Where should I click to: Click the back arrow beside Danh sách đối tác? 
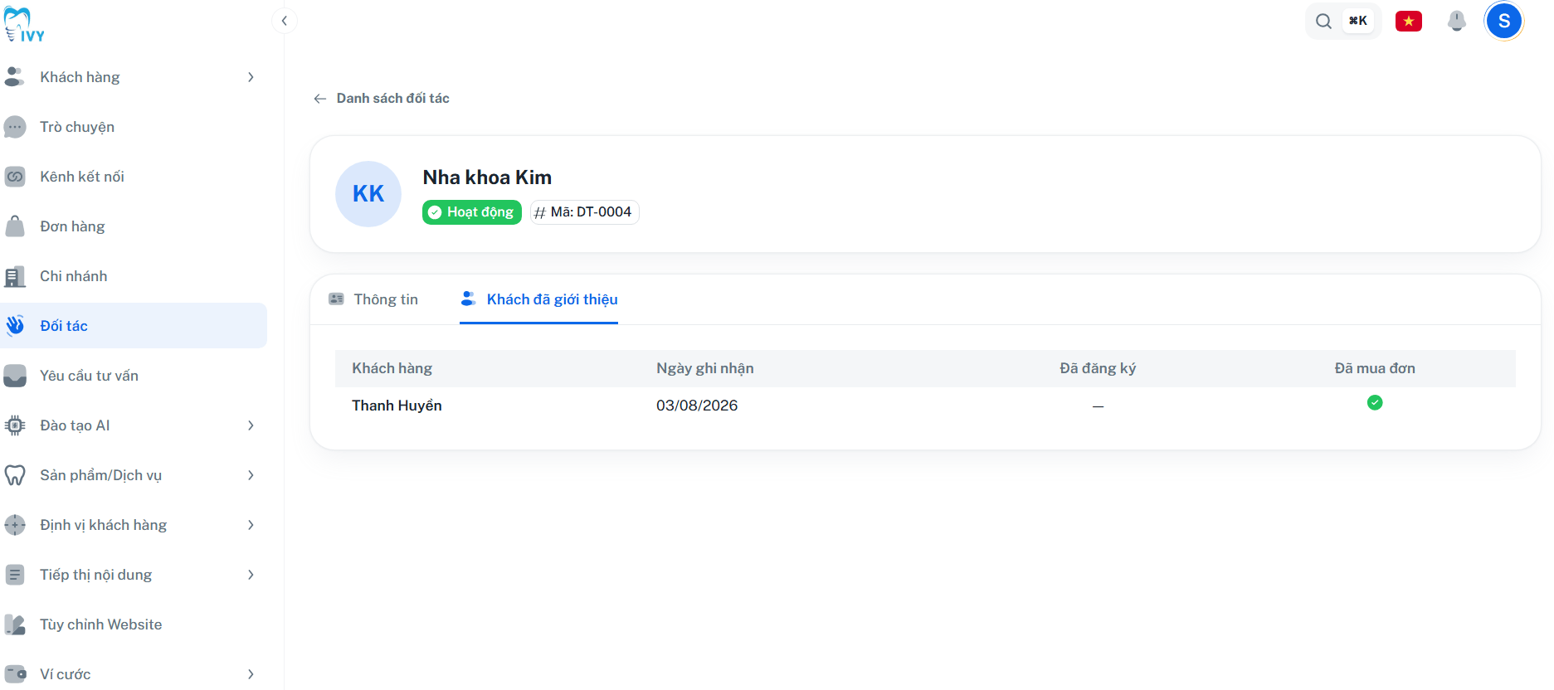click(320, 99)
